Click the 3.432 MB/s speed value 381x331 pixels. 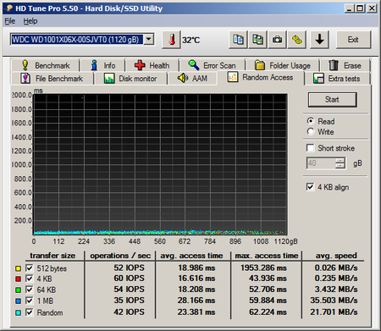pos(336,290)
